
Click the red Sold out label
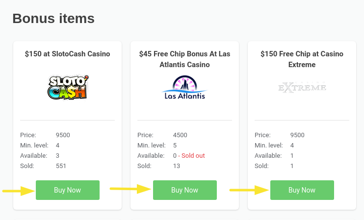coord(193,156)
